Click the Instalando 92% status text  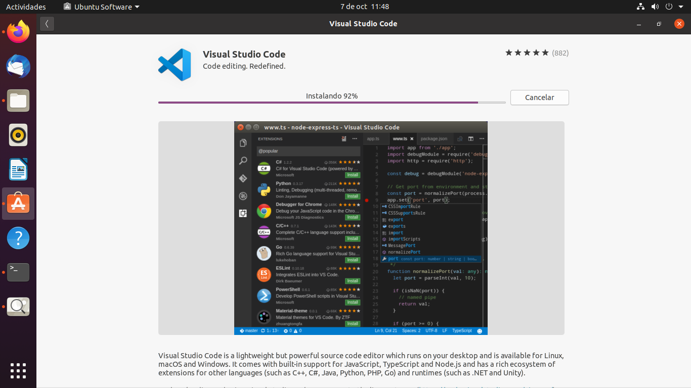[332, 95]
